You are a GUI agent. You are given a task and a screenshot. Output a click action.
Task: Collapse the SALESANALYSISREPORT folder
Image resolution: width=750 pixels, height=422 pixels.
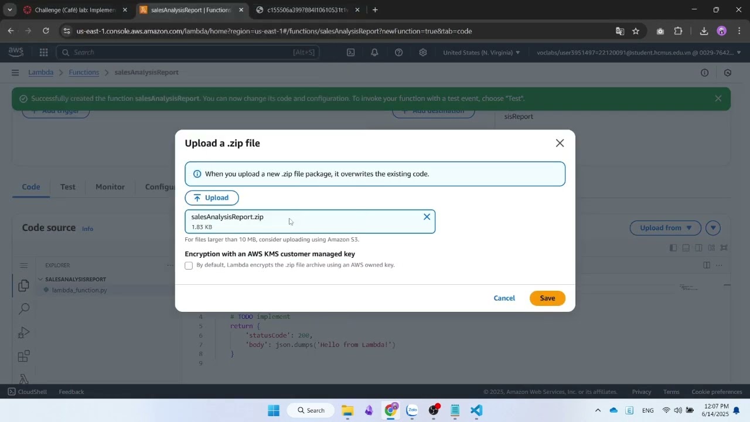(x=76, y=279)
